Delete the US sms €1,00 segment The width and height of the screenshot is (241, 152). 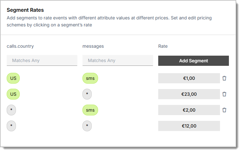coord(224,78)
